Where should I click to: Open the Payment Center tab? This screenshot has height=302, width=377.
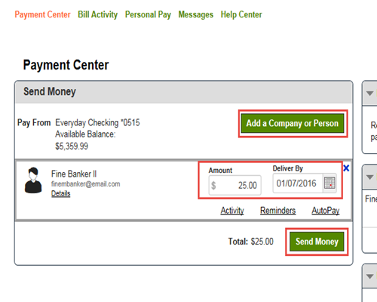[x=42, y=14]
